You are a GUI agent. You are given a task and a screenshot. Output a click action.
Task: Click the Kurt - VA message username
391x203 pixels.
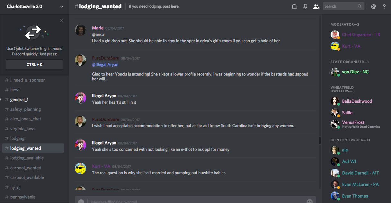point(101,166)
